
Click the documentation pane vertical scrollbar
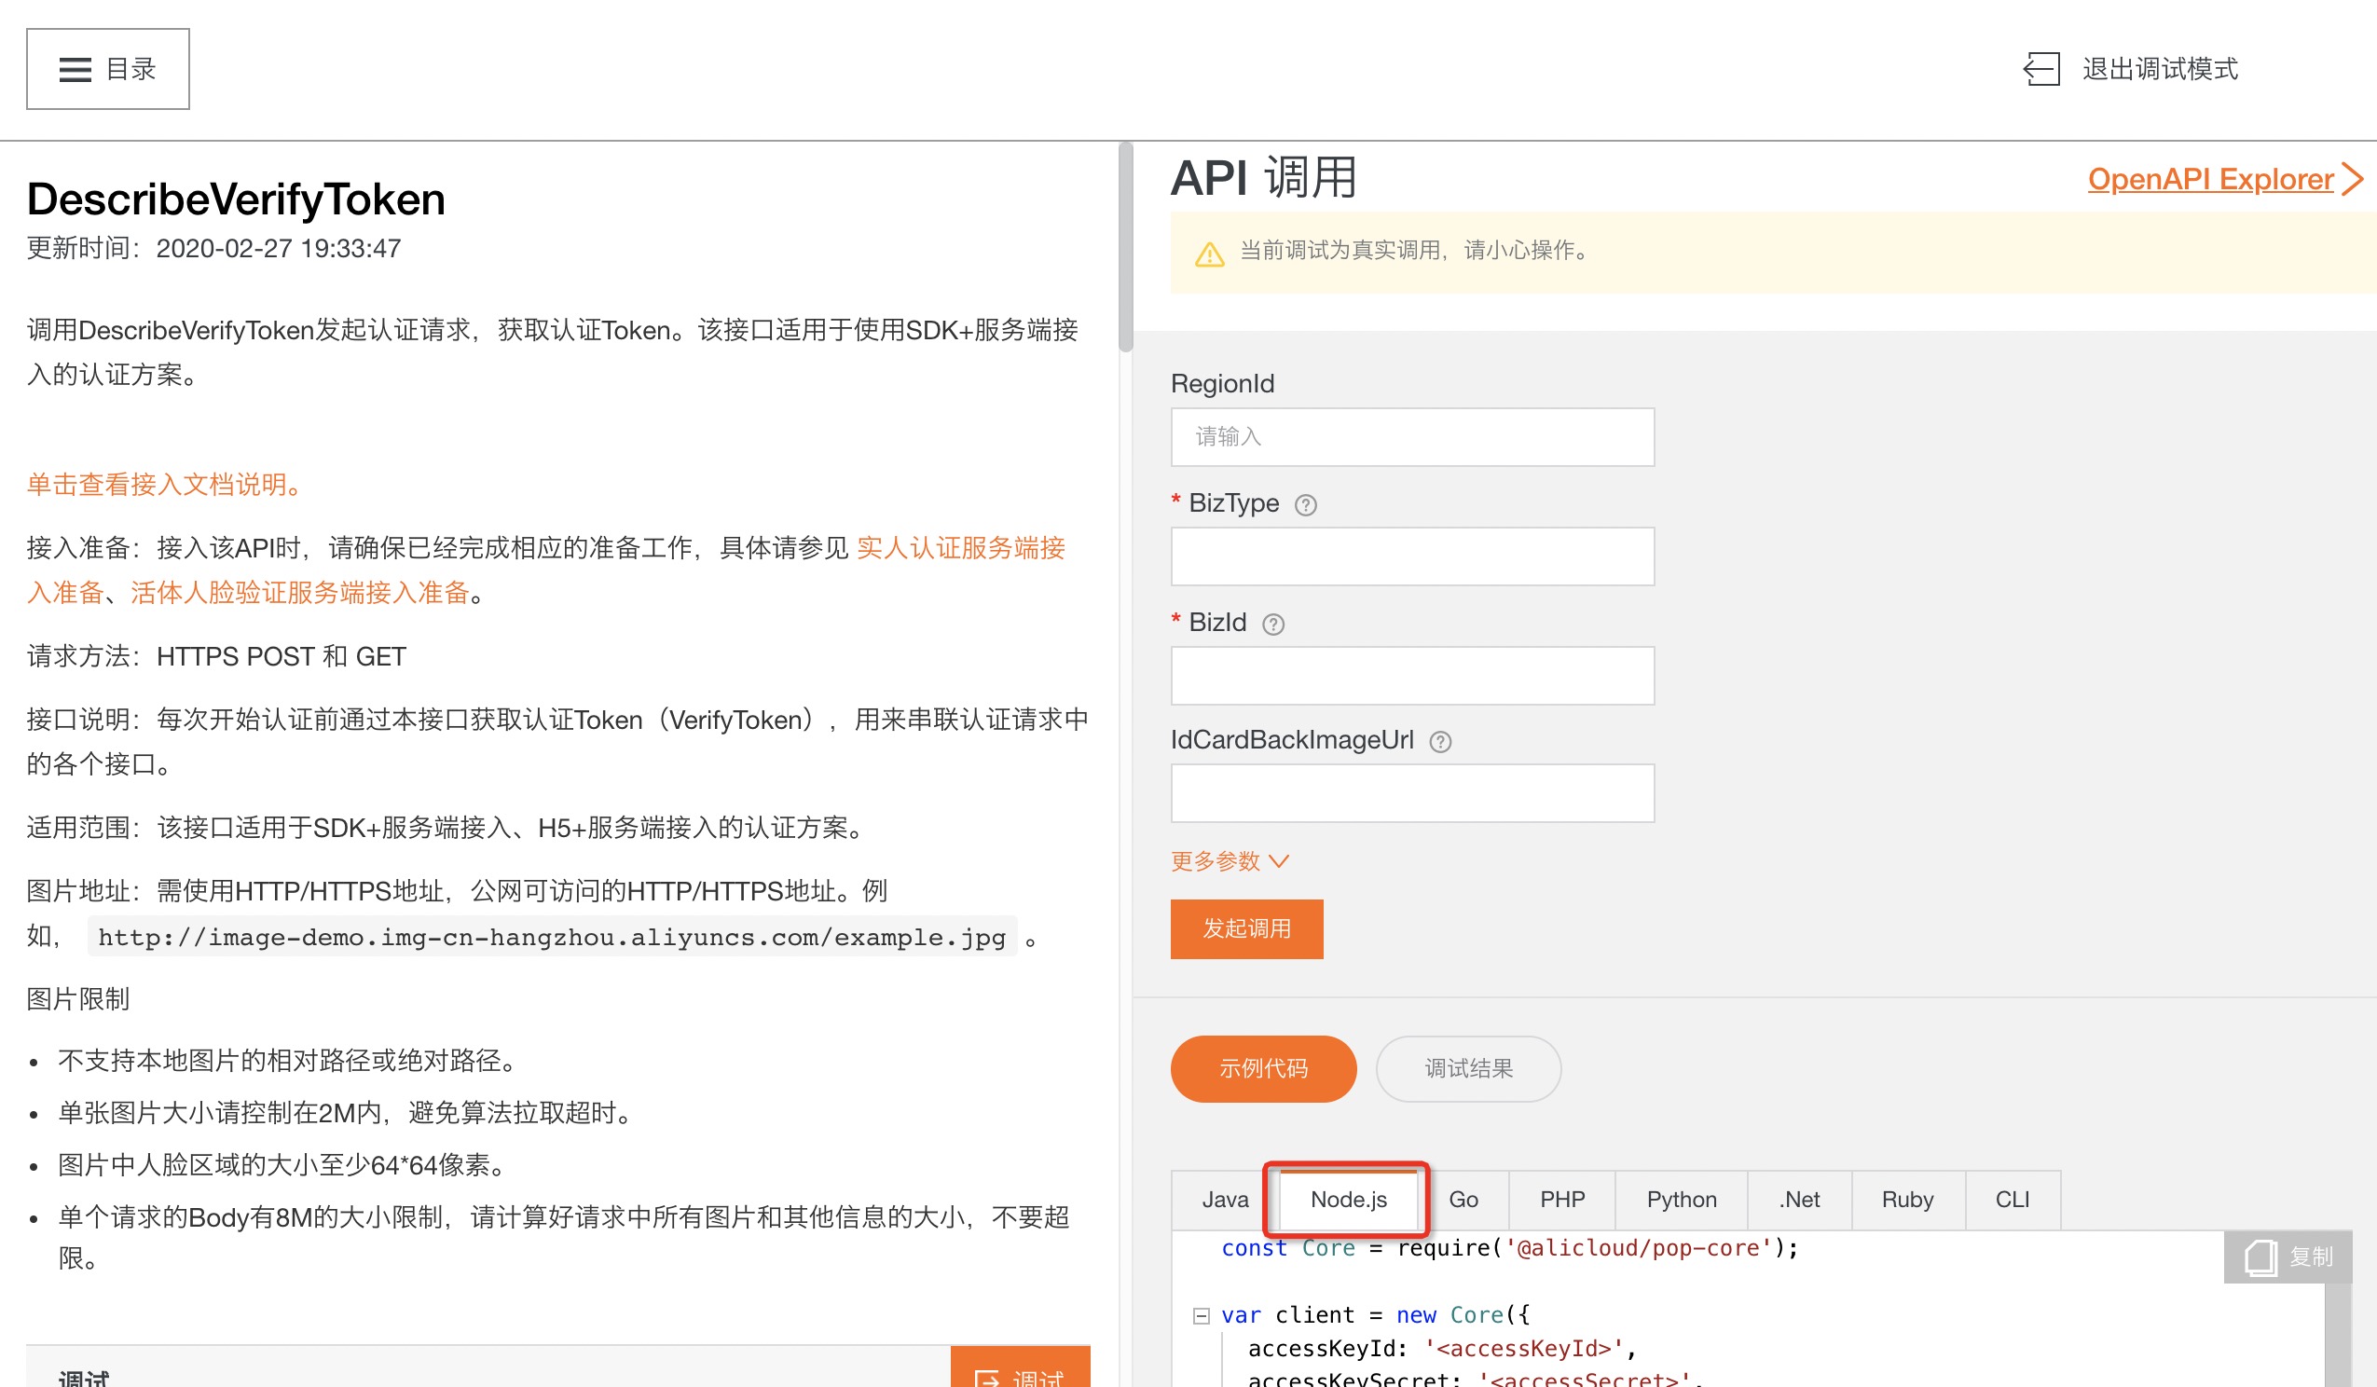pyautogui.click(x=1125, y=247)
